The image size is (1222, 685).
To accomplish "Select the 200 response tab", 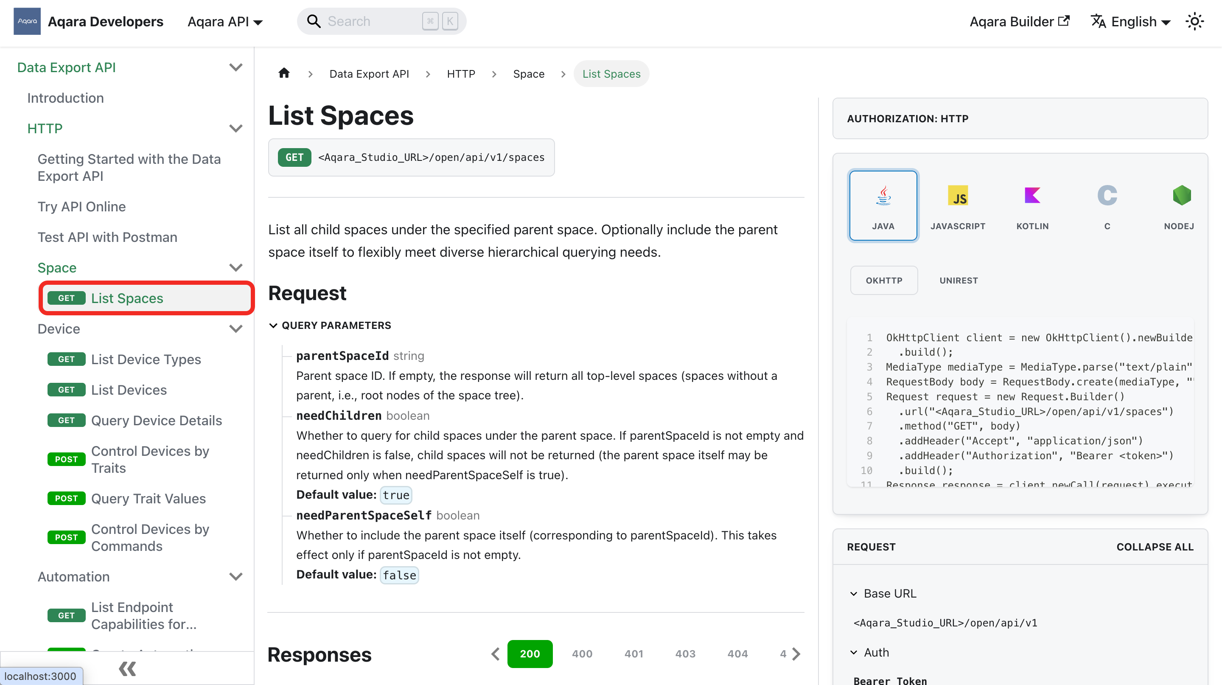I will coord(530,654).
